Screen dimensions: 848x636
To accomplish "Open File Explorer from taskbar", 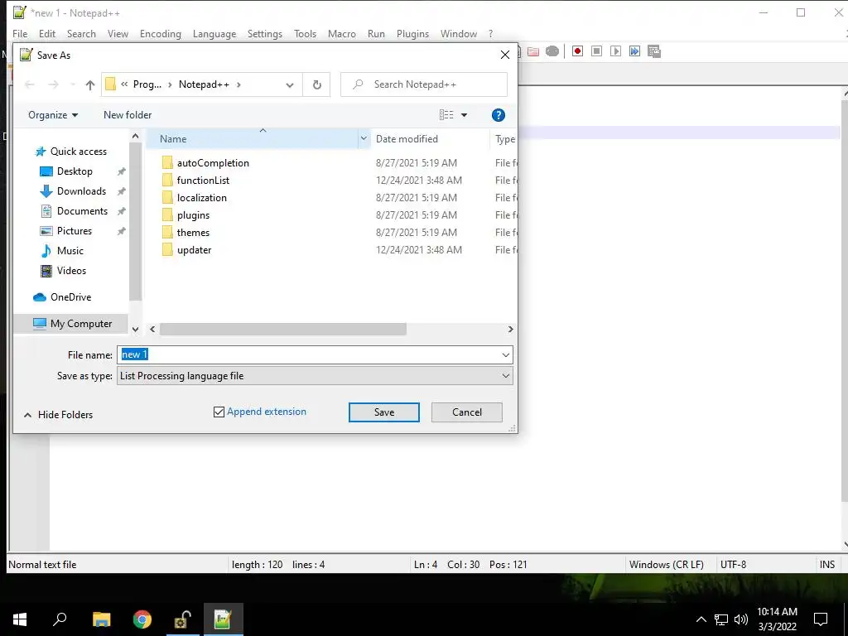I will click(101, 619).
